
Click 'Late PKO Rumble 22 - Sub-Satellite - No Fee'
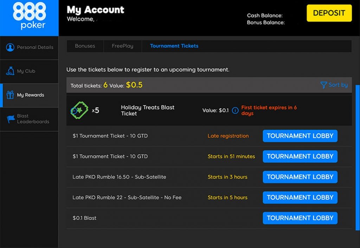pos(127,197)
